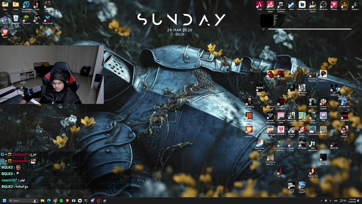
Task: Open the taskbar clock and calendar
Action: point(353,201)
